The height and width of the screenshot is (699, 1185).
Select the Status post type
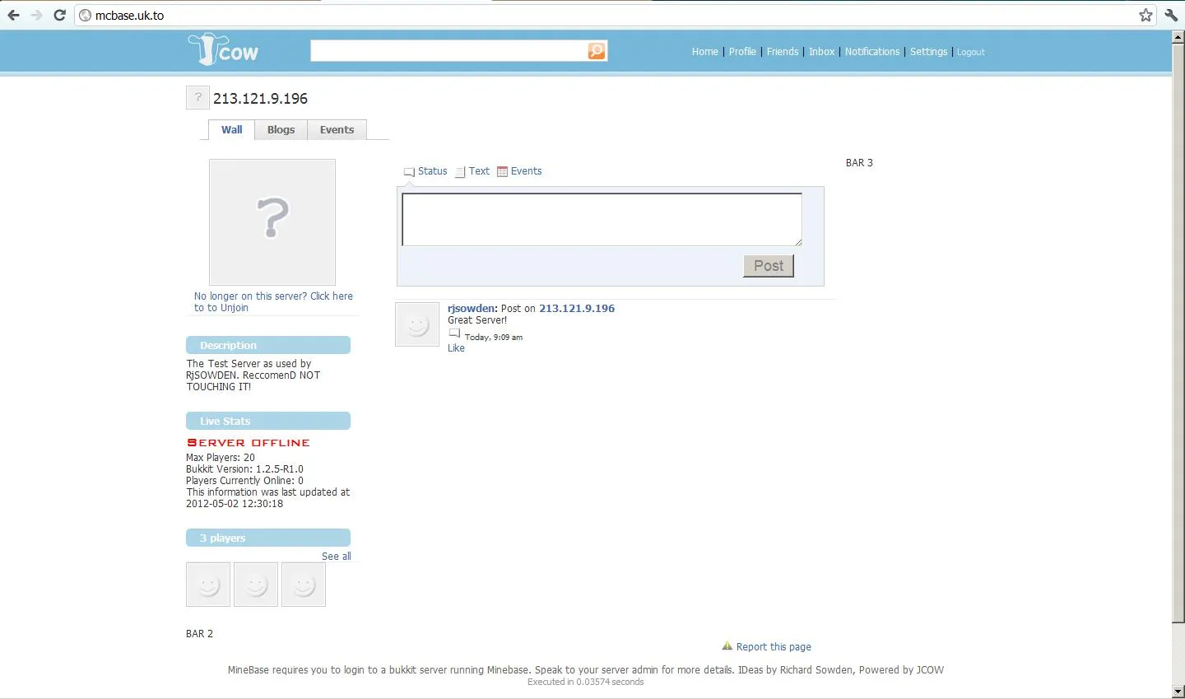425,171
